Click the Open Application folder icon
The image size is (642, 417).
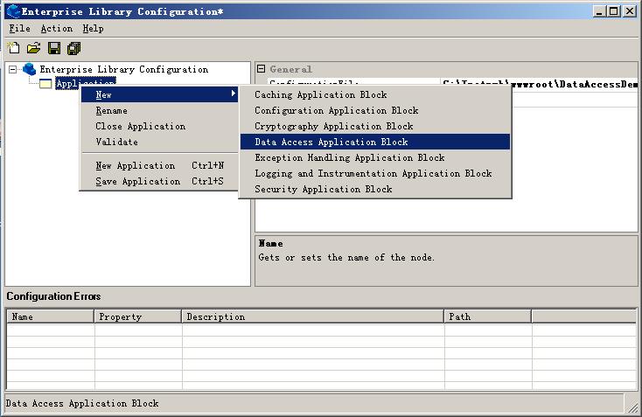[33, 48]
